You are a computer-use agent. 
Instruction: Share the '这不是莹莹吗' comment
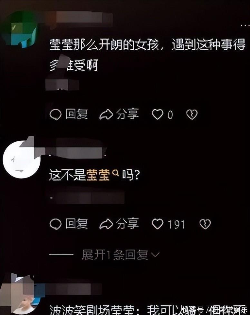pyautogui.click(x=119, y=224)
